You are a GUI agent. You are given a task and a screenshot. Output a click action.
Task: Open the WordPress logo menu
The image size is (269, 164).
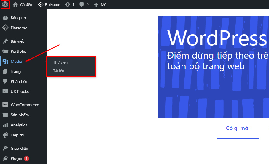[x=5, y=4]
